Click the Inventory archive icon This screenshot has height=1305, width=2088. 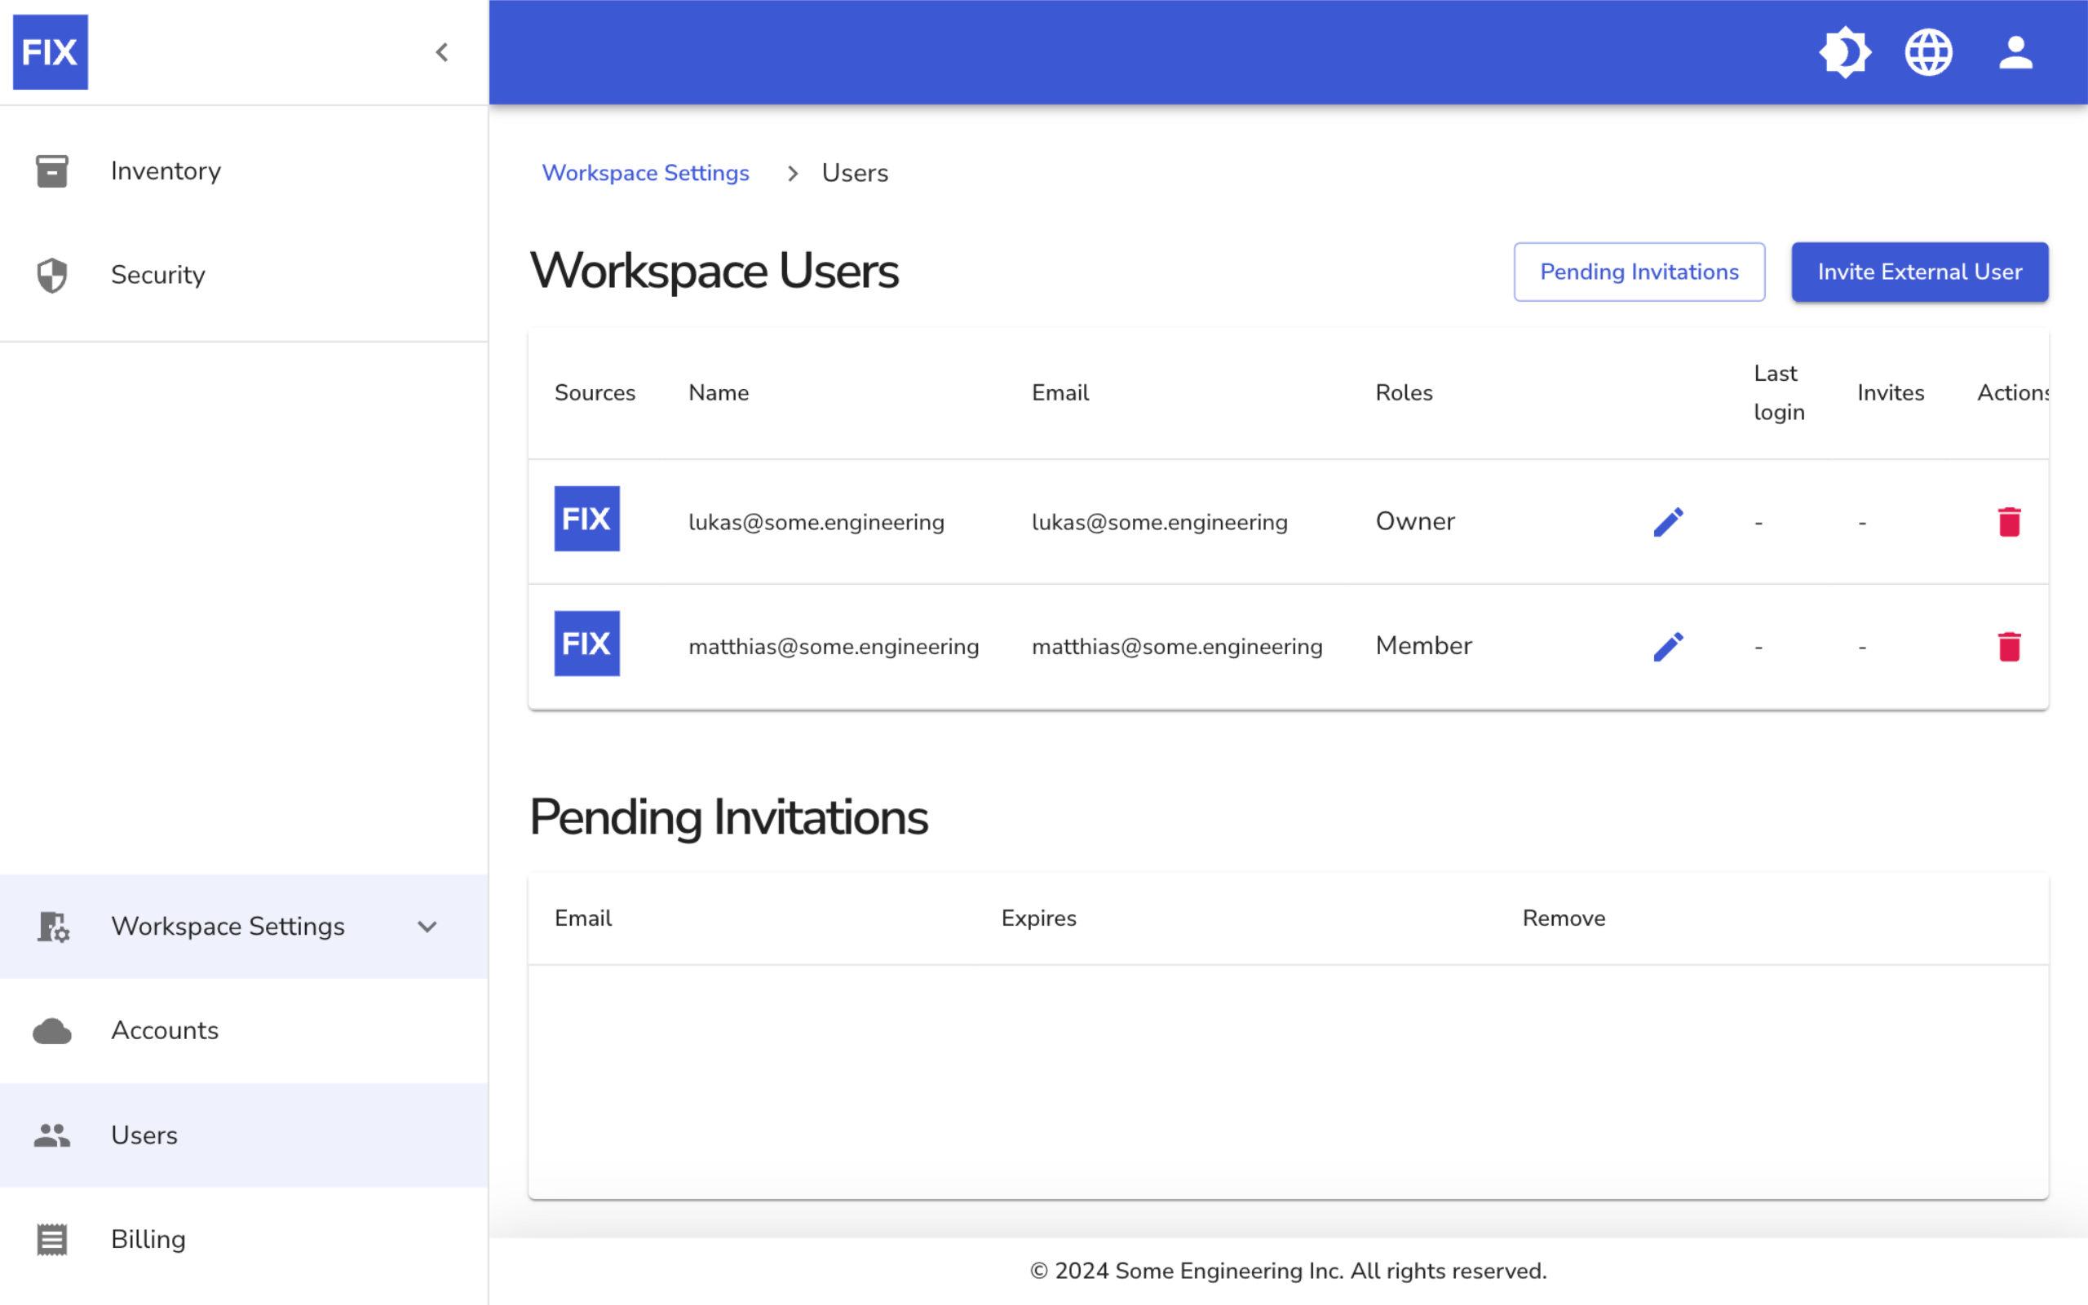point(51,171)
